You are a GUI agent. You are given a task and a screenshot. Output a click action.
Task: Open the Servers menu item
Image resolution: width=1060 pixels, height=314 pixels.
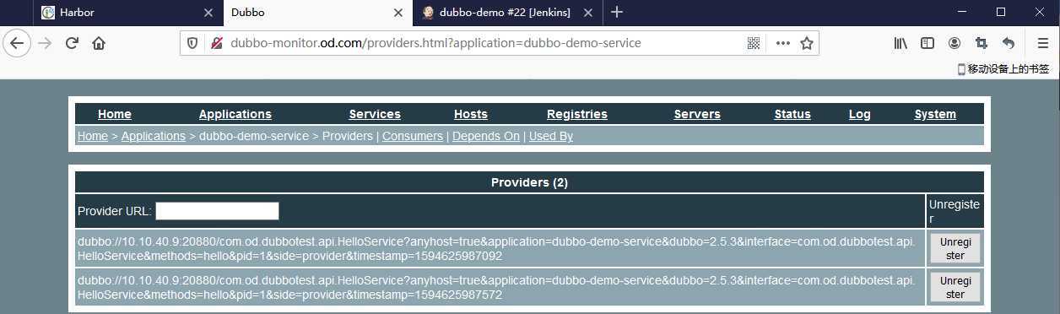697,114
